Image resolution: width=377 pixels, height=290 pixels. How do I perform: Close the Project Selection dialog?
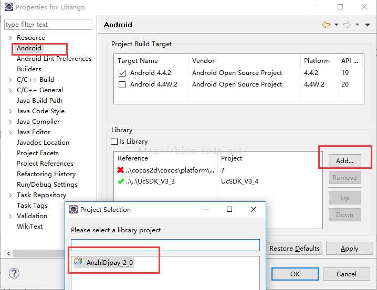tap(254, 209)
